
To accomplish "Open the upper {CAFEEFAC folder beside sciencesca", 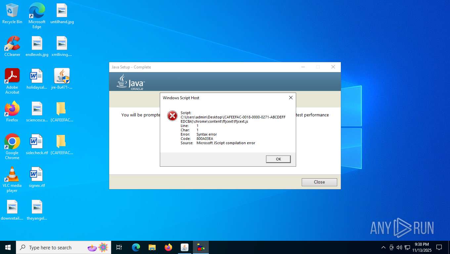I will coord(62,112).
